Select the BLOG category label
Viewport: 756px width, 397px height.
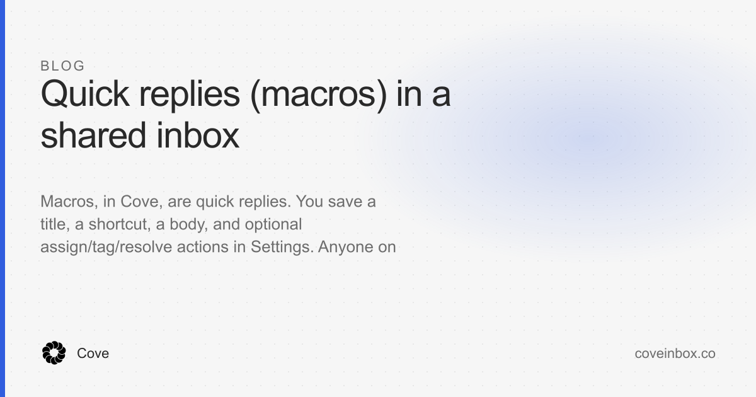62,66
